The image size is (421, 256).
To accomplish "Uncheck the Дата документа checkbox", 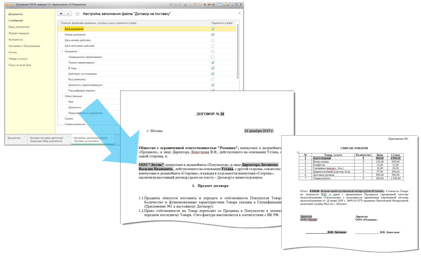I will click(213, 29).
